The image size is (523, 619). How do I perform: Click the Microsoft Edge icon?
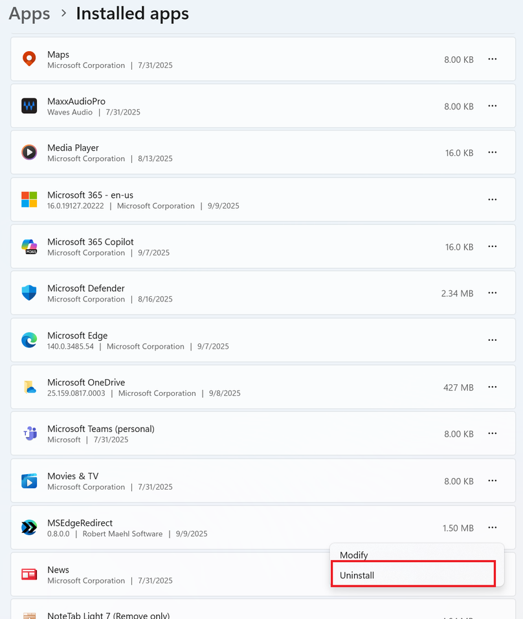29,340
